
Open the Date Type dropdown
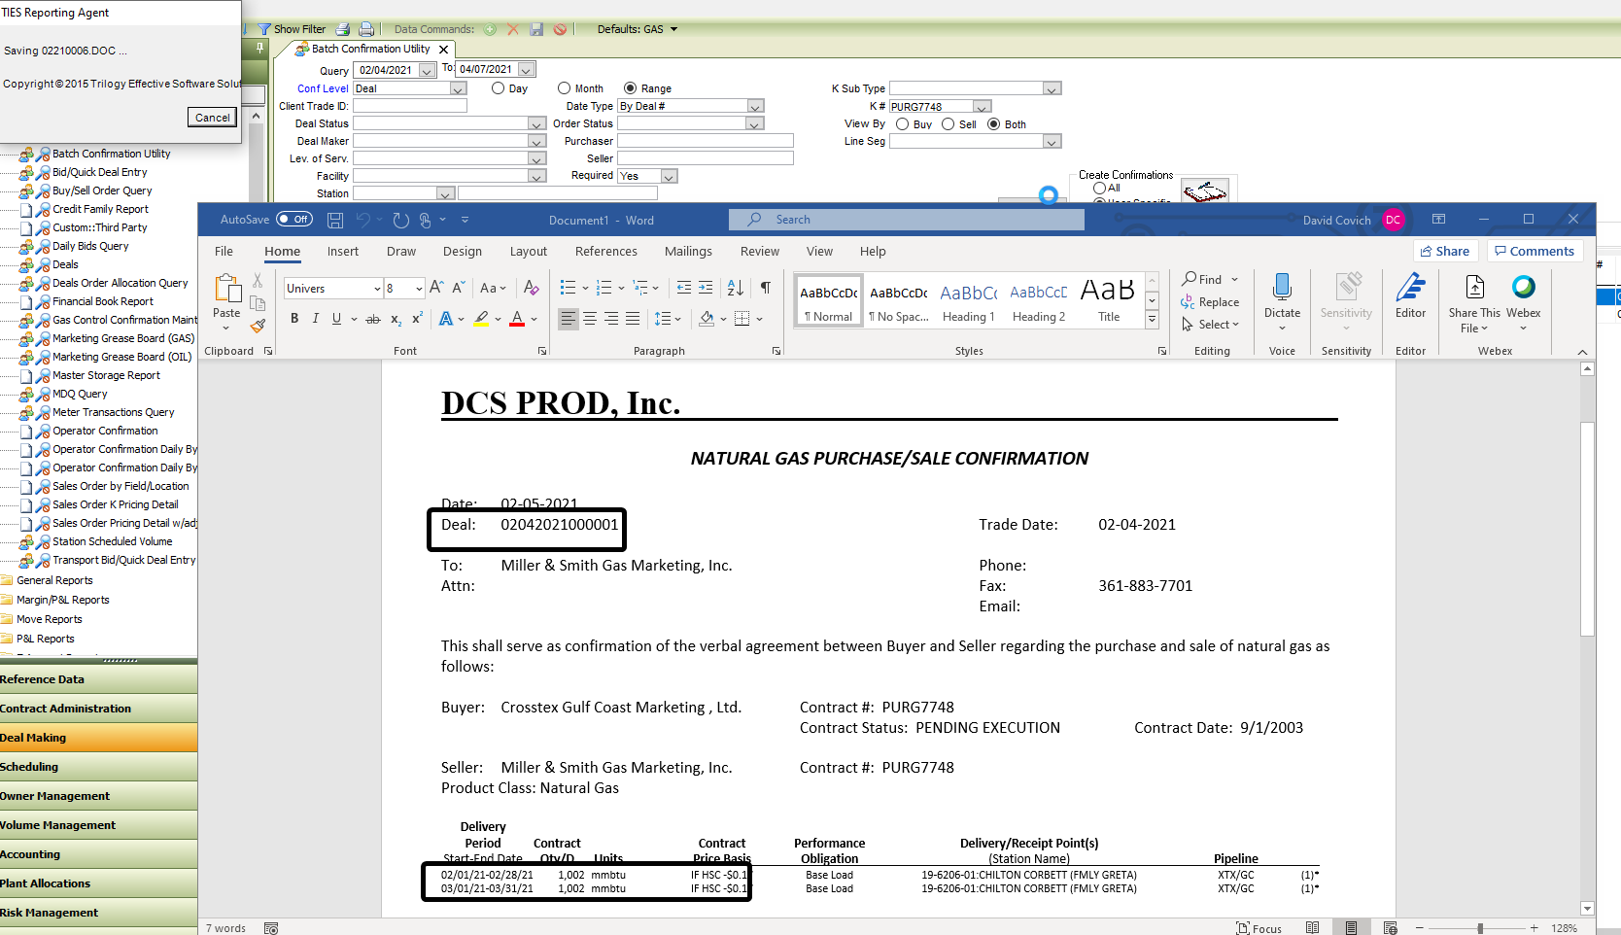click(755, 106)
